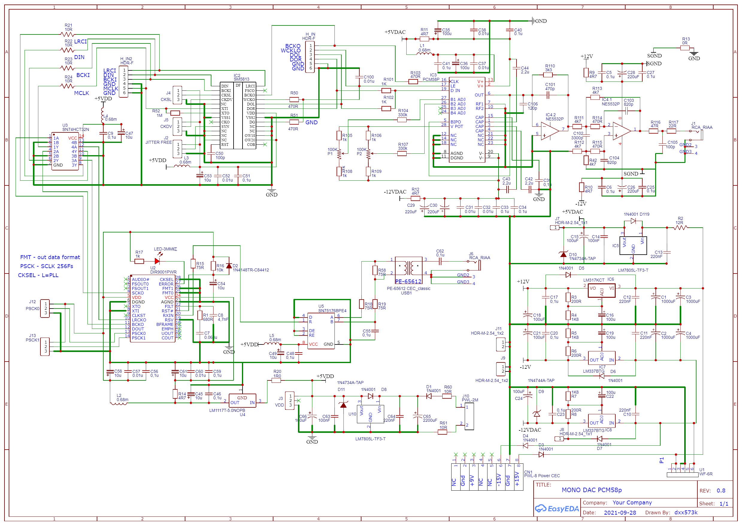
Task: Select the Drawn By name dxx573k
Action: 686,513
